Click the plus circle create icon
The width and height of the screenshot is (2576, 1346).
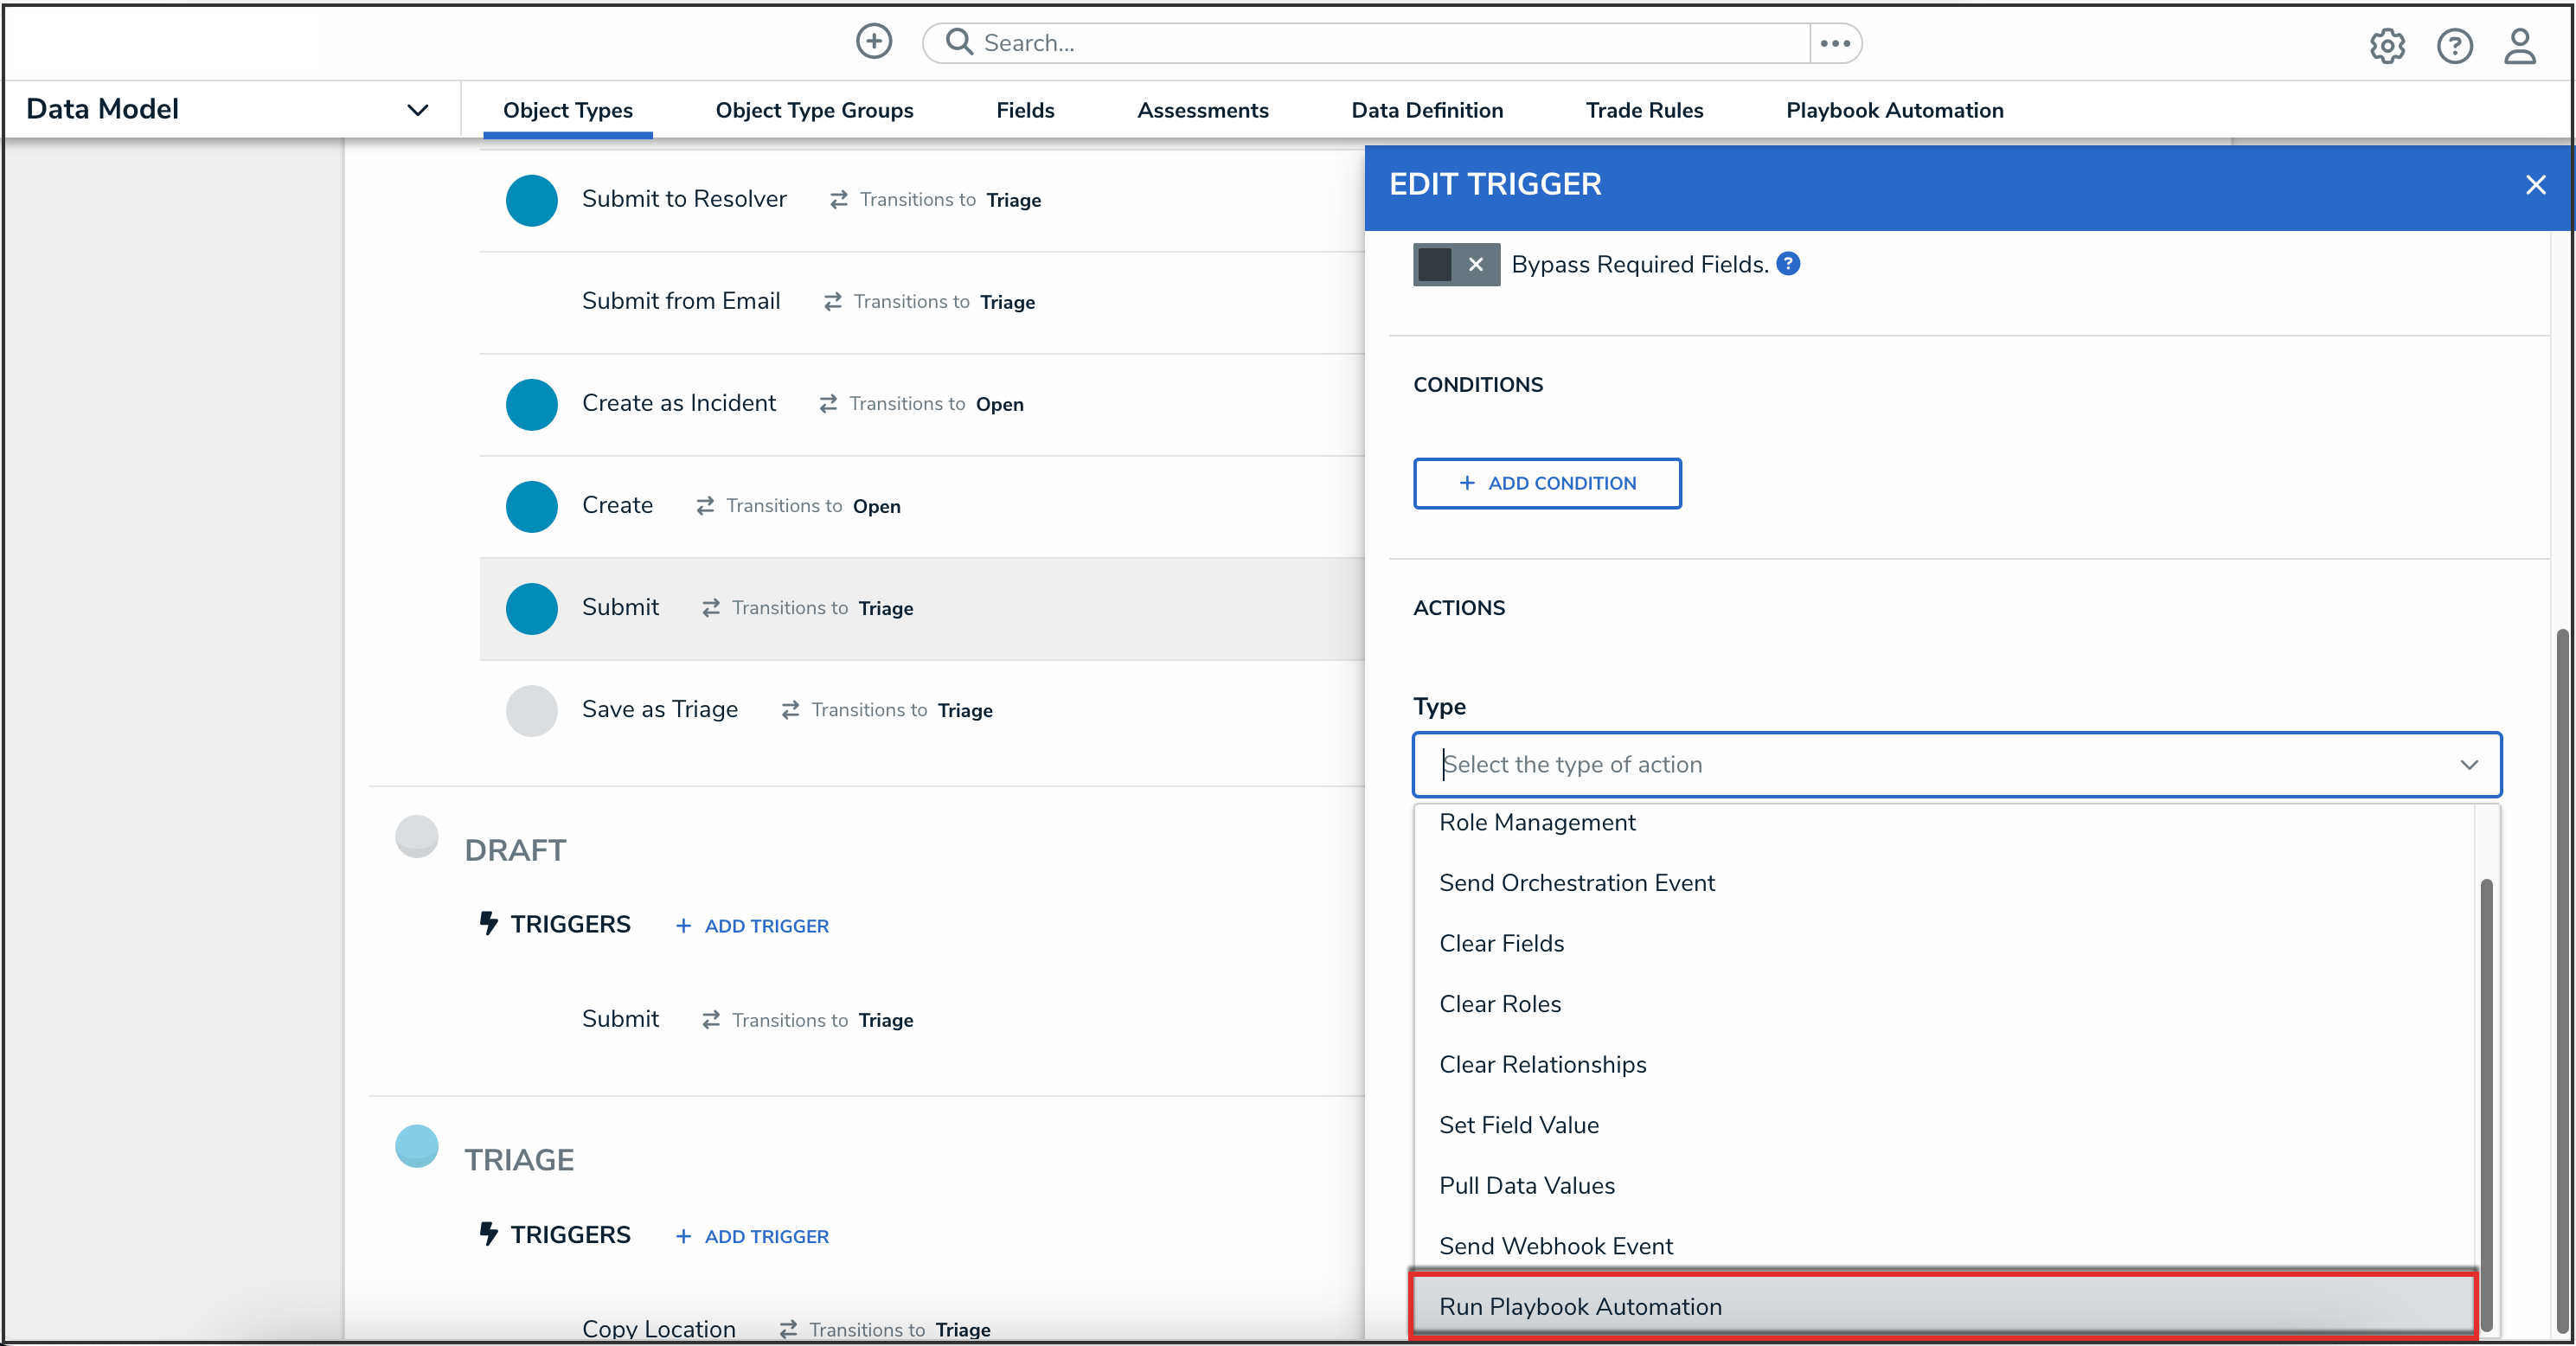pyautogui.click(x=873, y=42)
